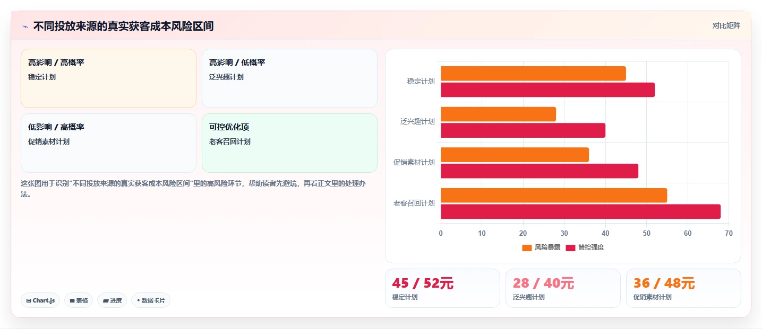Screen dimensions: 762x329
Task: Toggle the 风险暴露 legend entry
Action: click(541, 247)
